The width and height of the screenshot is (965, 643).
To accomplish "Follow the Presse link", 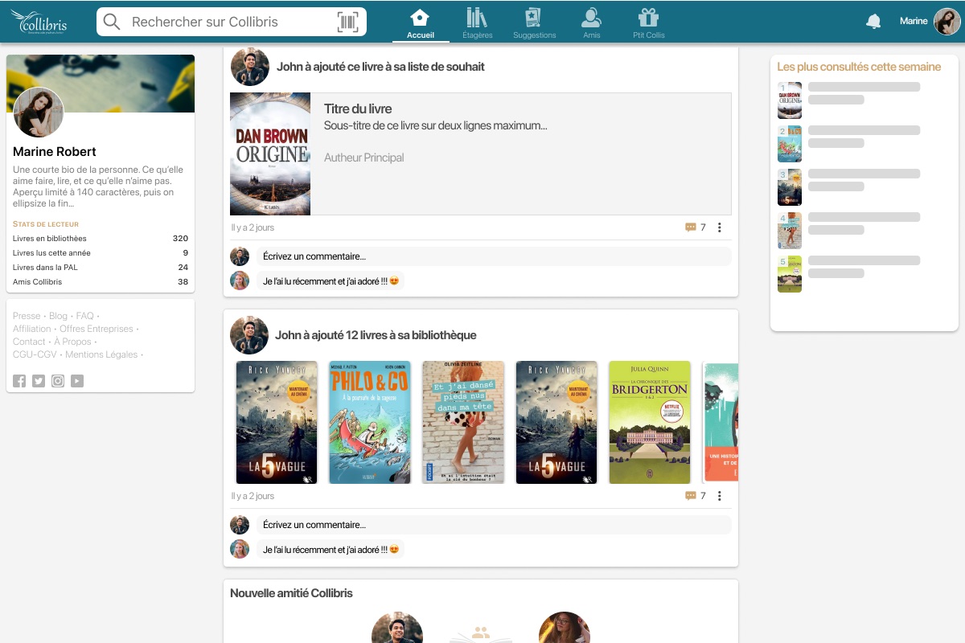I will click(x=27, y=316).
